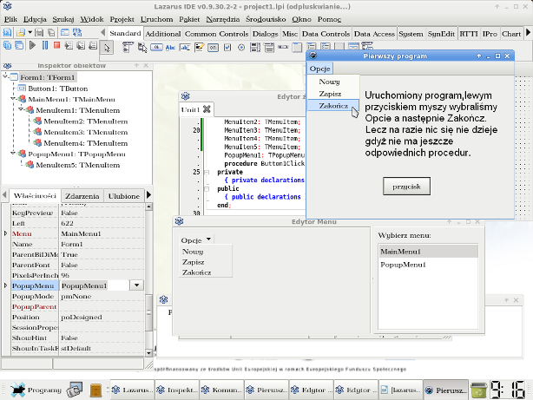Click the Toggle form/unit icon
The height and width of the screenshot is (400, 533).
point(77,33)
